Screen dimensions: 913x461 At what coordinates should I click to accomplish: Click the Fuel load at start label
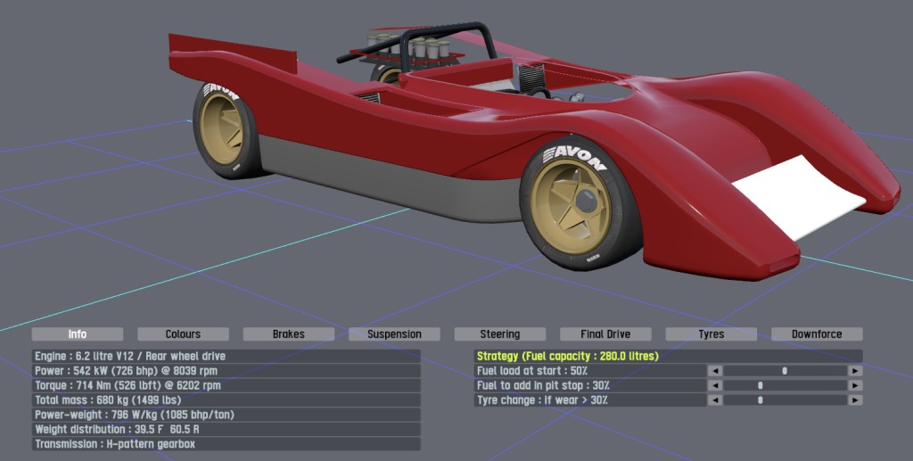point(532,371)
